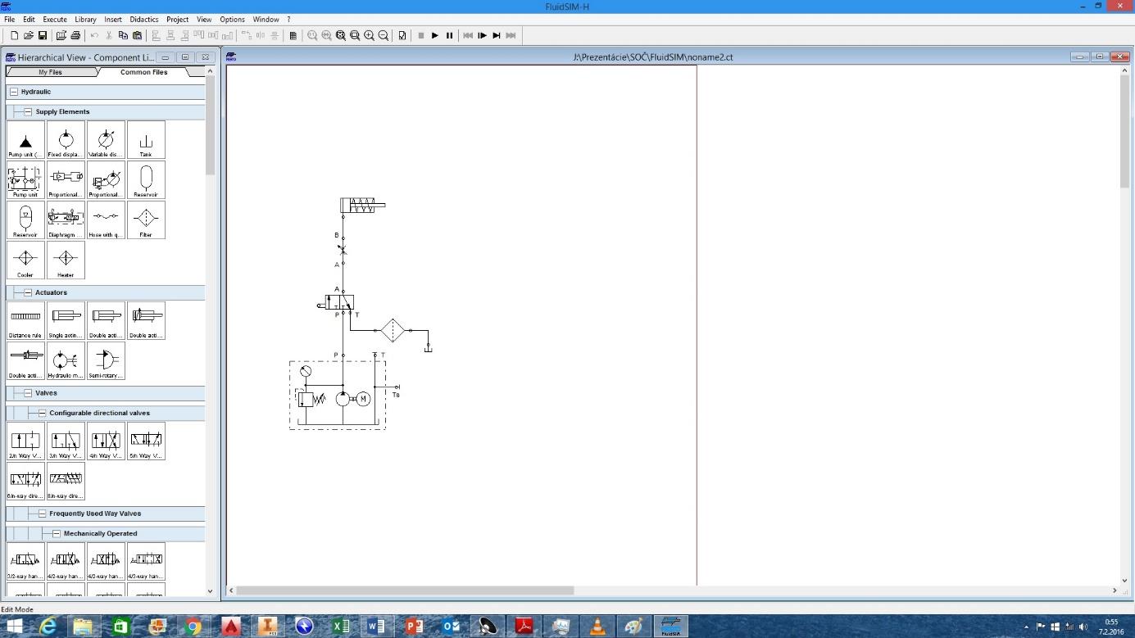Viewport: 1135px width, 638px height.
Task: Select the detailed Pump unit component
Action: point(25,179)
